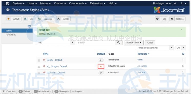Image resolution: width=191 pixels, height=94 pixels.
Task: Check the Beez3 - Default row checkbox
Action: pyautogui.click(x=39, y=60)
